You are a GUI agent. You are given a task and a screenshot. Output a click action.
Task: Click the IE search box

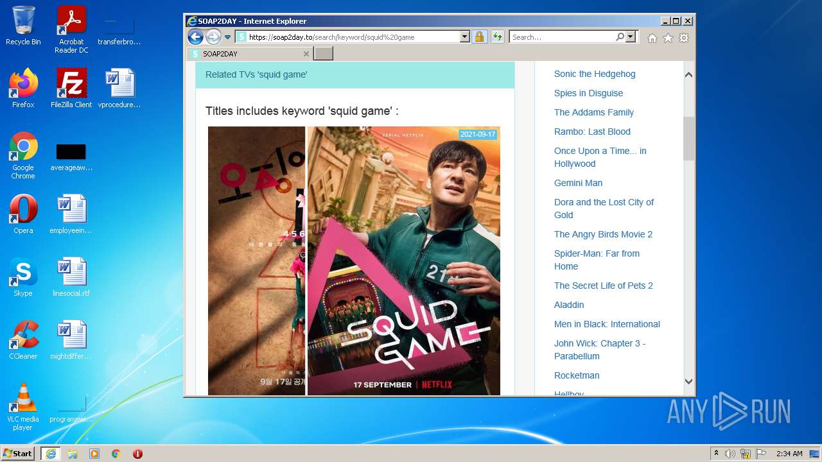[x=563, y=37]
